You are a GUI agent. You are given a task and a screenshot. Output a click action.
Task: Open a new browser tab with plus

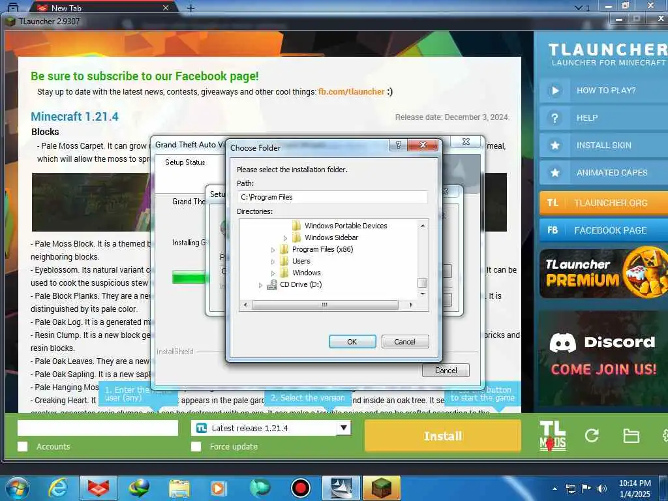[x=191, y=8]
